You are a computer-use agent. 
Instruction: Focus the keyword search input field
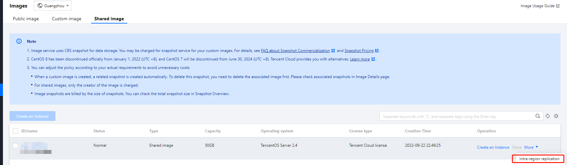456,116
